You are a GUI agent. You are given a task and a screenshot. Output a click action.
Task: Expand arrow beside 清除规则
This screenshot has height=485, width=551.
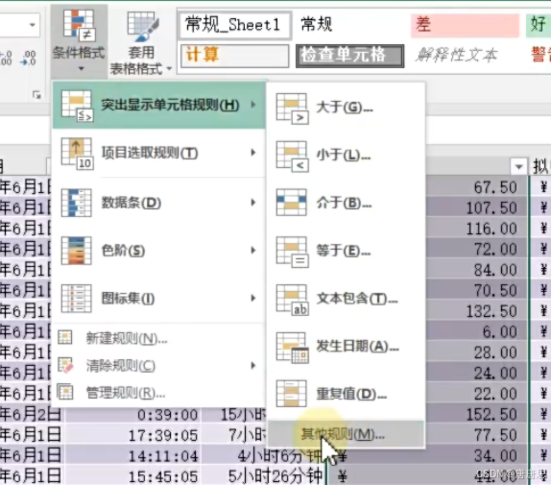[x=253, y=366]
